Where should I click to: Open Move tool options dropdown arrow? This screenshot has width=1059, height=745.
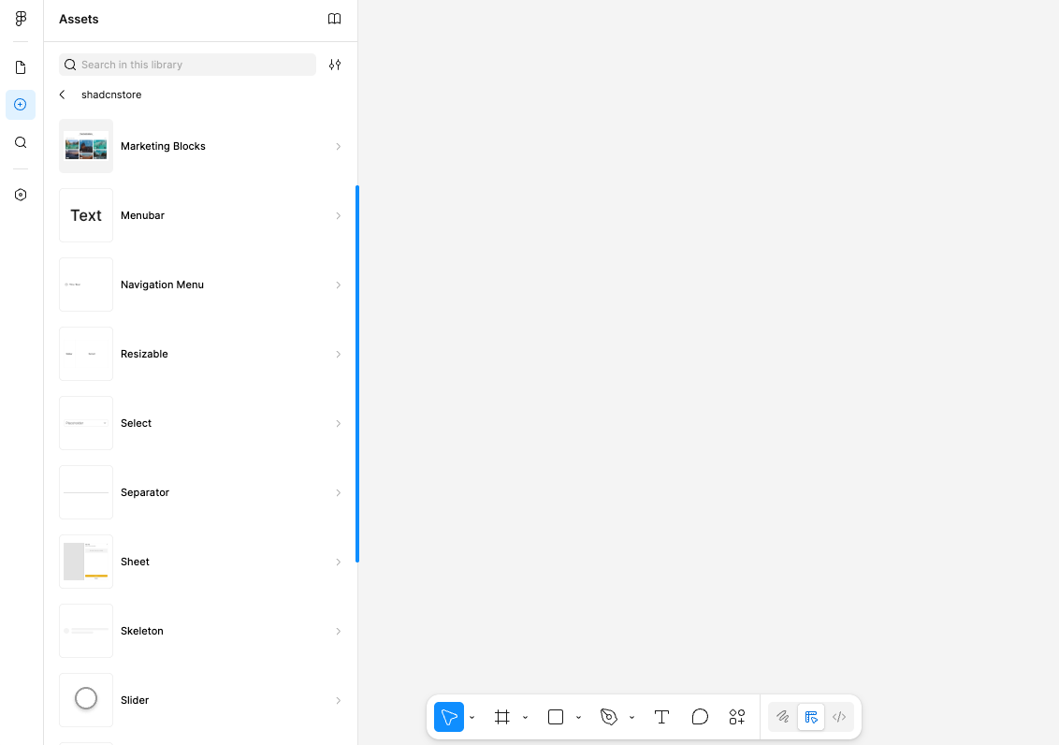pos(472,717)
